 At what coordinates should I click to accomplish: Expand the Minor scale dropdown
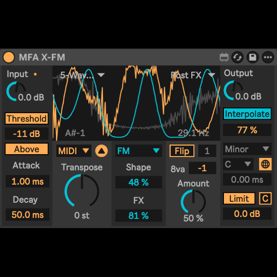[x=247, y=149]
